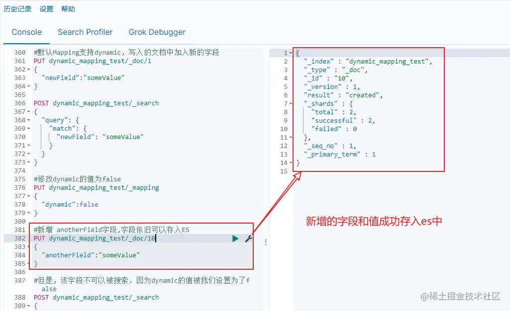Collapse code fold at editor line 362
This screenshot has height=311, width=510.
click(29, 70)
